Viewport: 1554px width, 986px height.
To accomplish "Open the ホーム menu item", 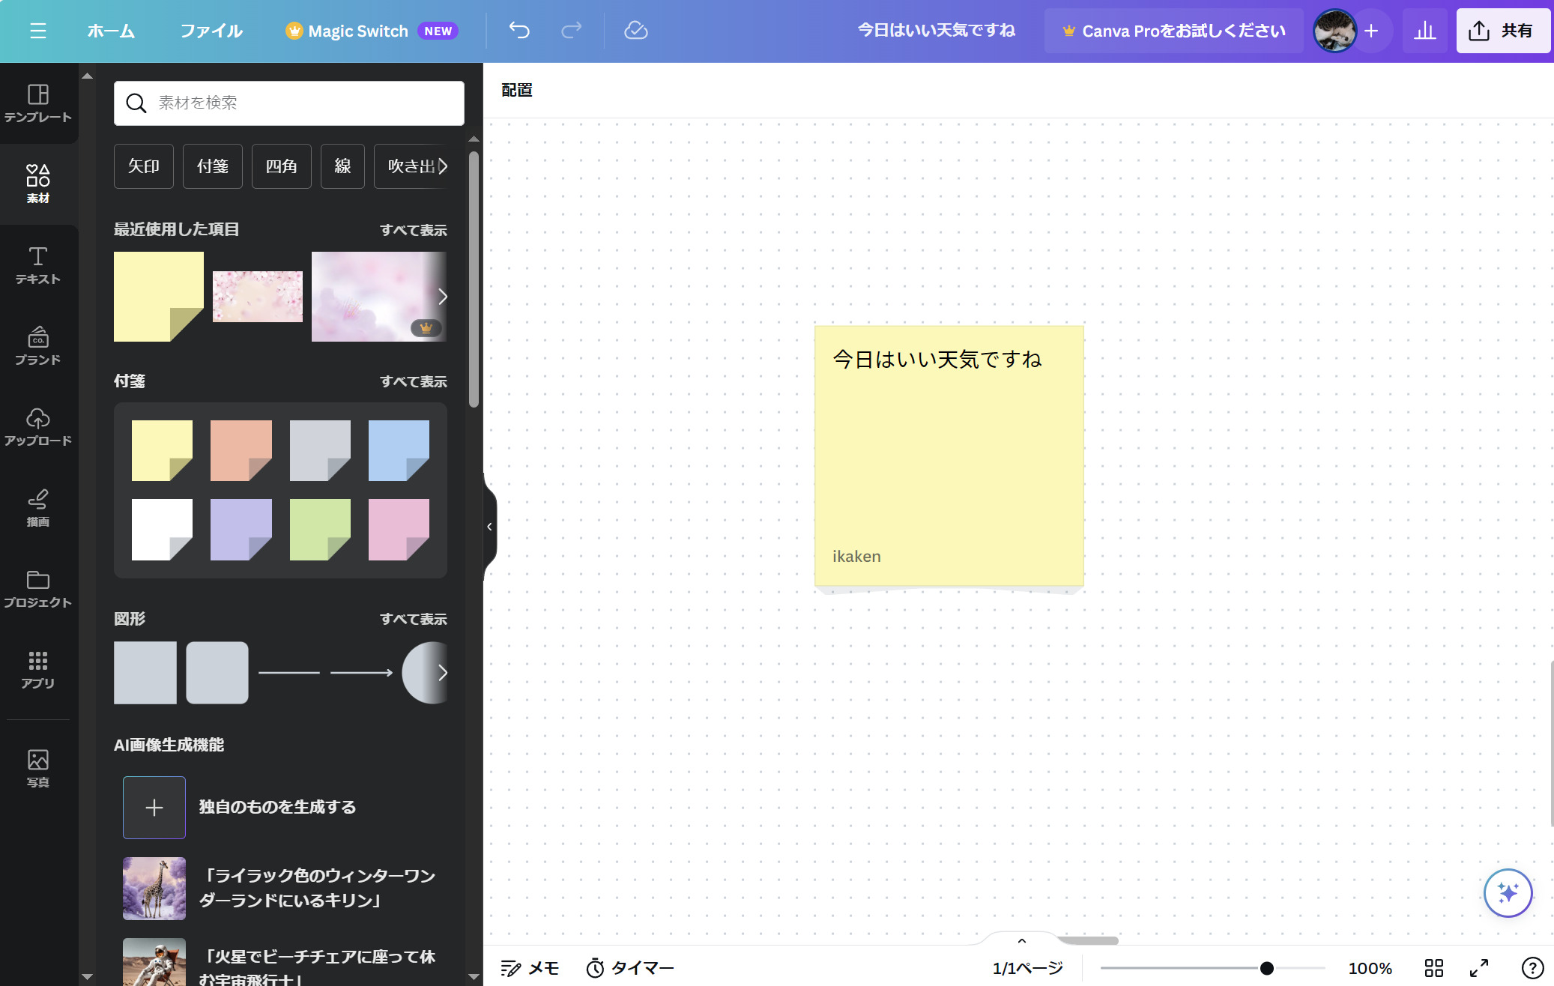I will pyautogui.click(x=111, y=31).
